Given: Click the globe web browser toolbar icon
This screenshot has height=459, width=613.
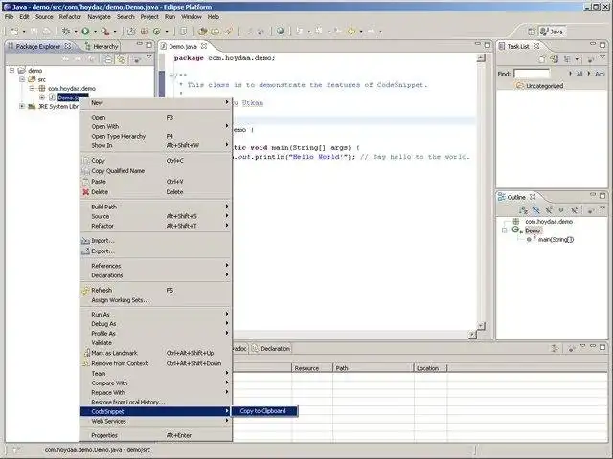Looking at the screenshot, I should point(280,32).
